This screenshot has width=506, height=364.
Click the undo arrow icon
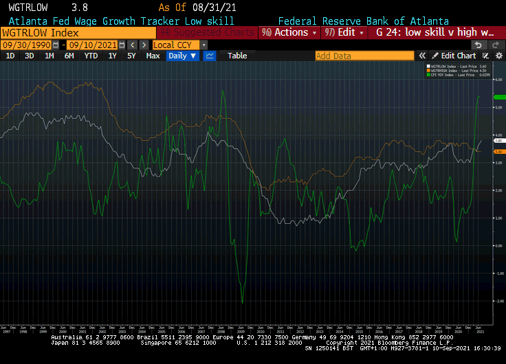tap(478, 45)
